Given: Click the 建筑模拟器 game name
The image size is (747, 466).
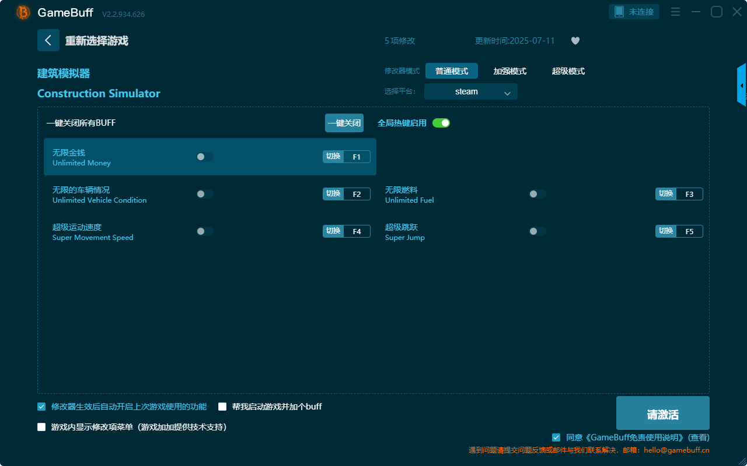Looking at the screenshot, I should (64, 73).
